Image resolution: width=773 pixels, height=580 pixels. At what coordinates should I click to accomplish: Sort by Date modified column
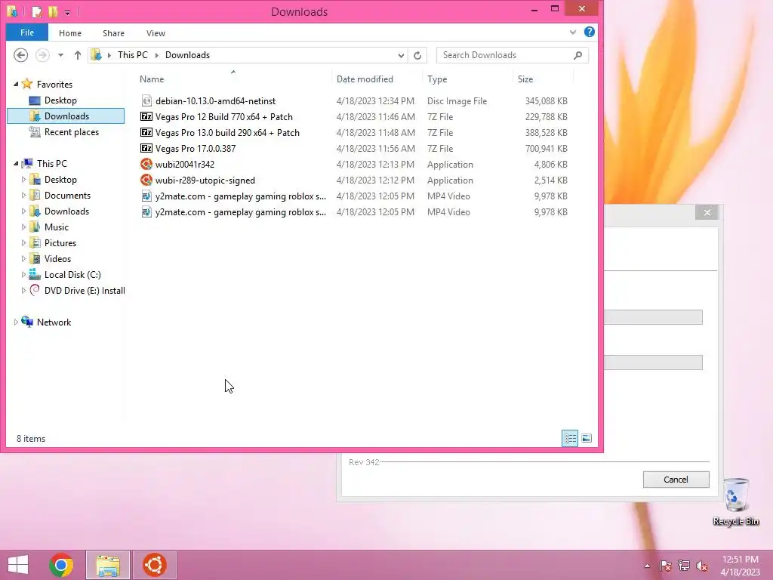365,79
